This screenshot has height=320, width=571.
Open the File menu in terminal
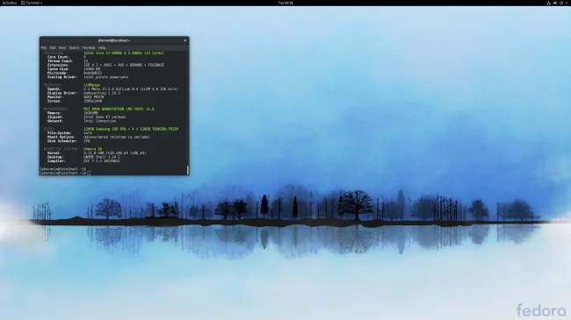coord(44,47)
